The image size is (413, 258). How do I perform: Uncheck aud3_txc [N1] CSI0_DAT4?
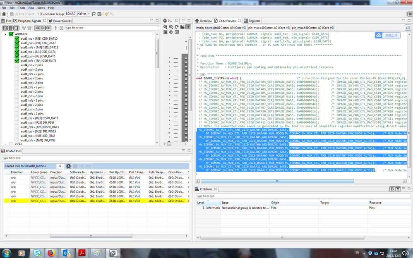(17, 52)
